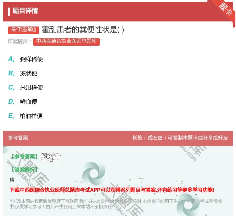Click the option letter C marker

pyautogui.click(x=11, y=87)
